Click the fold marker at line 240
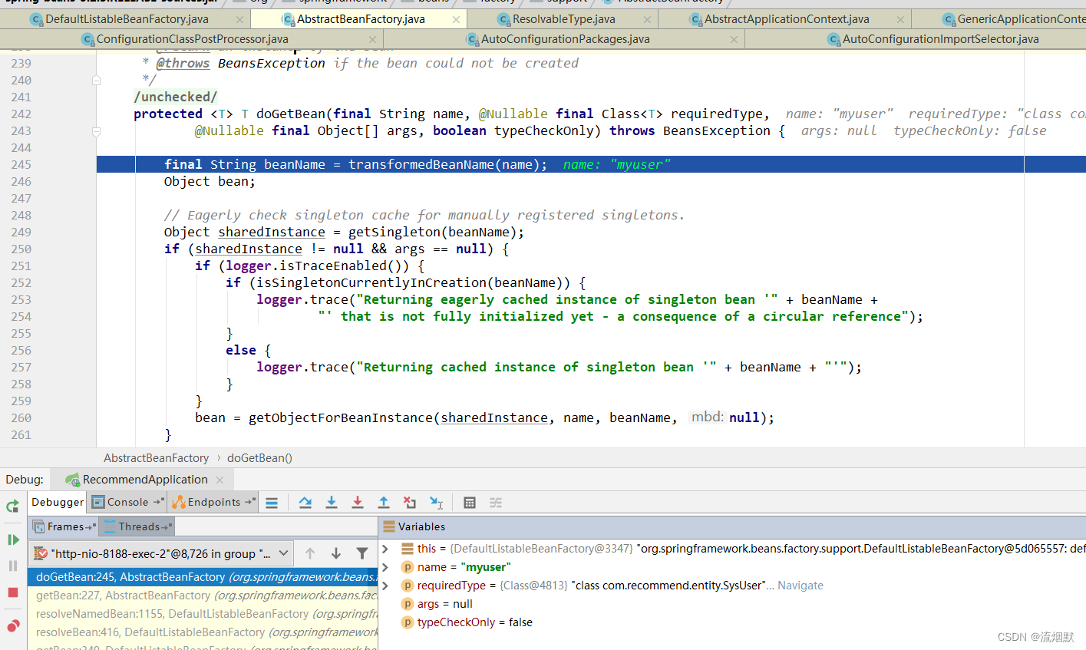The width and height of the screenshot is (1086, 650). [x=96, y=80]
